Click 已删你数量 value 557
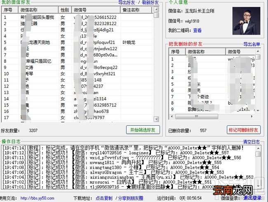Viewport: 268px width, 202px height. [203, 131]
